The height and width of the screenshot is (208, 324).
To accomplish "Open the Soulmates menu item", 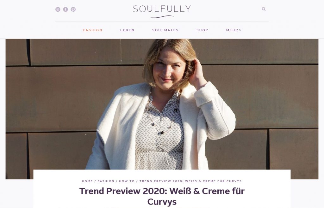I will 165,30.
